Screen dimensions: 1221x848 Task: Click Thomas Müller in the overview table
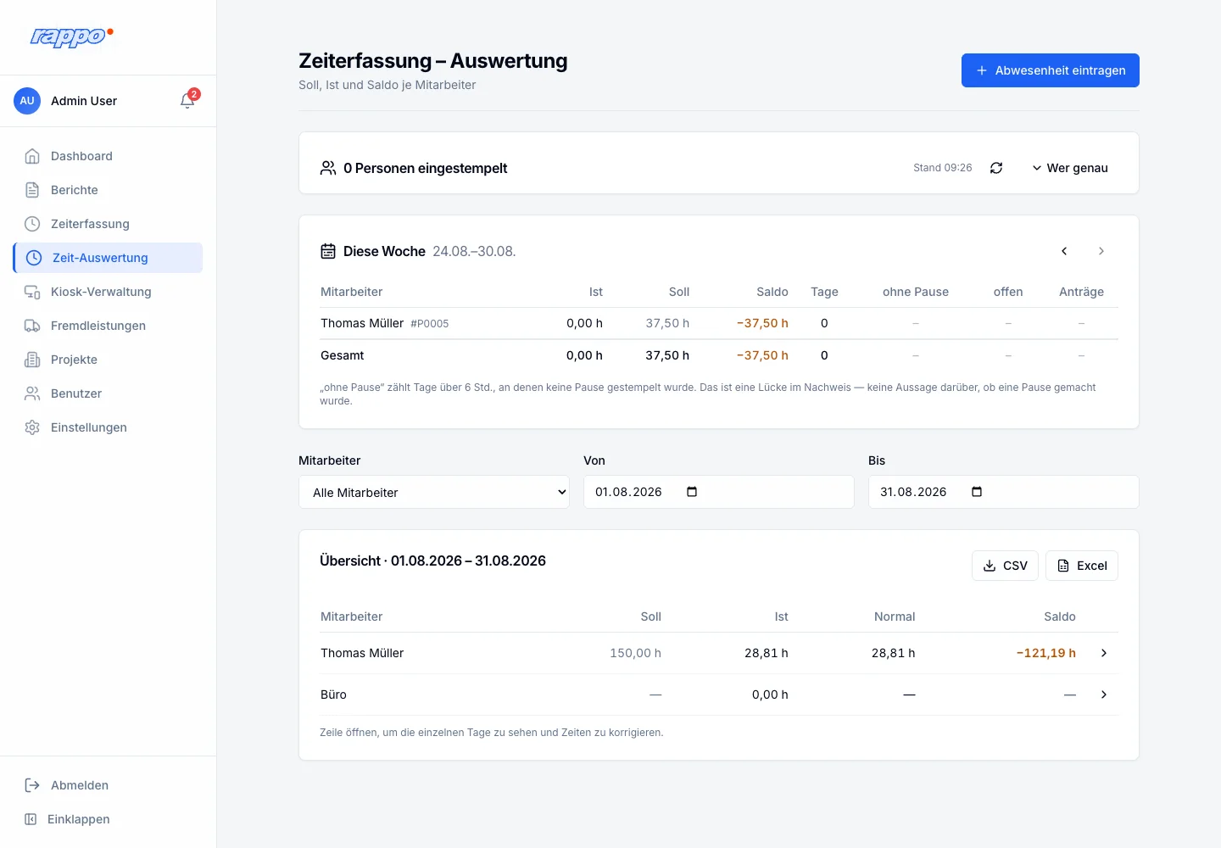click(x=362, y=653)
